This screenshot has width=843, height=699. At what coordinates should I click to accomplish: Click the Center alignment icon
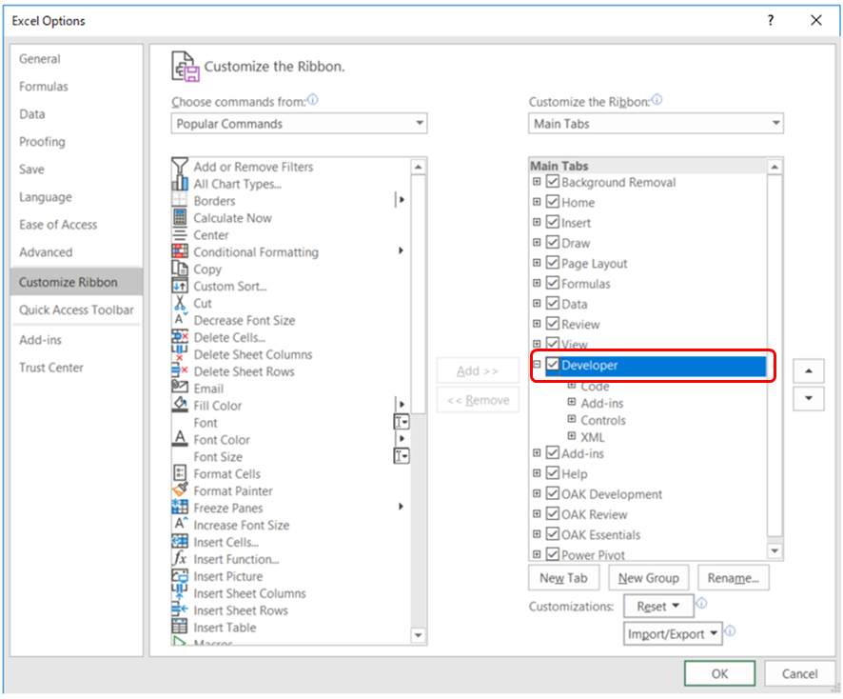(180, 235)
